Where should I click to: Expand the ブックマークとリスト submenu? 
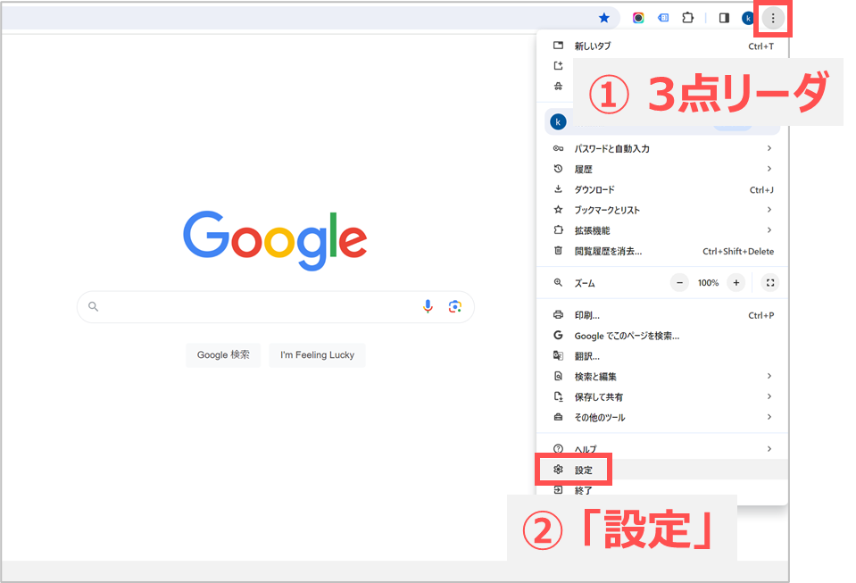[x=662, y=210]
